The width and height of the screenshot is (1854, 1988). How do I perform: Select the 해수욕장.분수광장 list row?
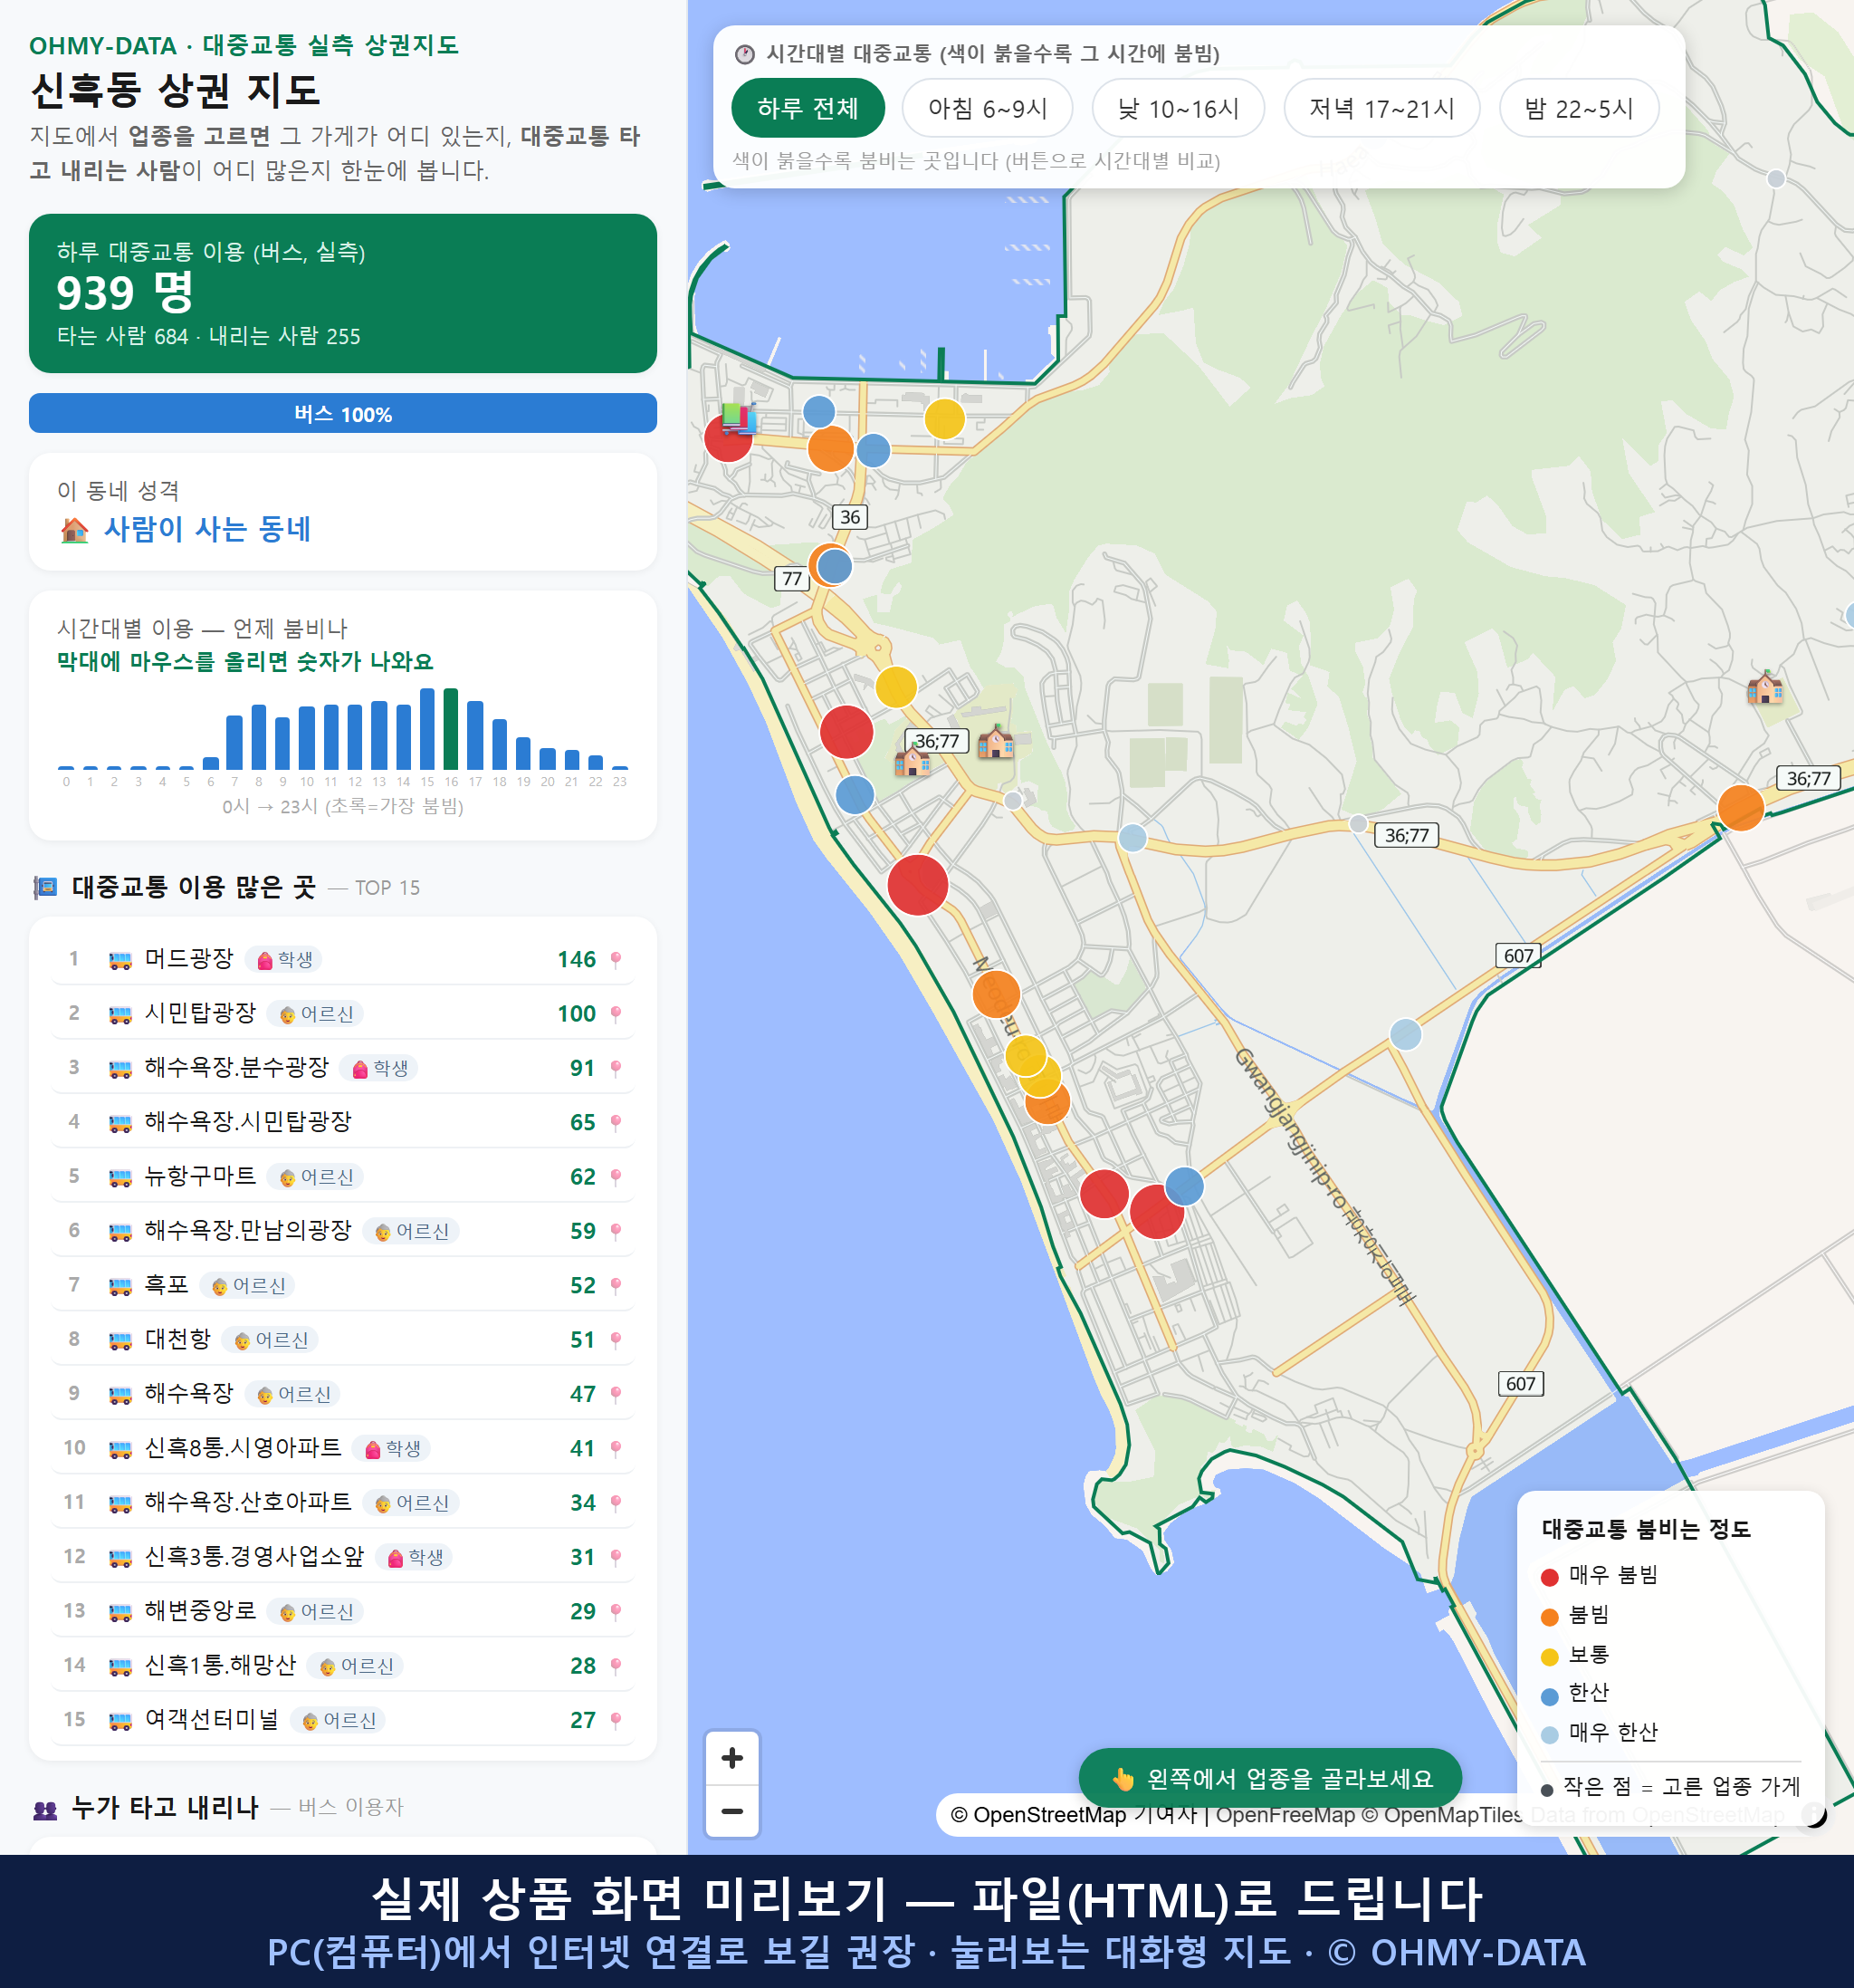pyautogui.click(x=343, y=1068)
